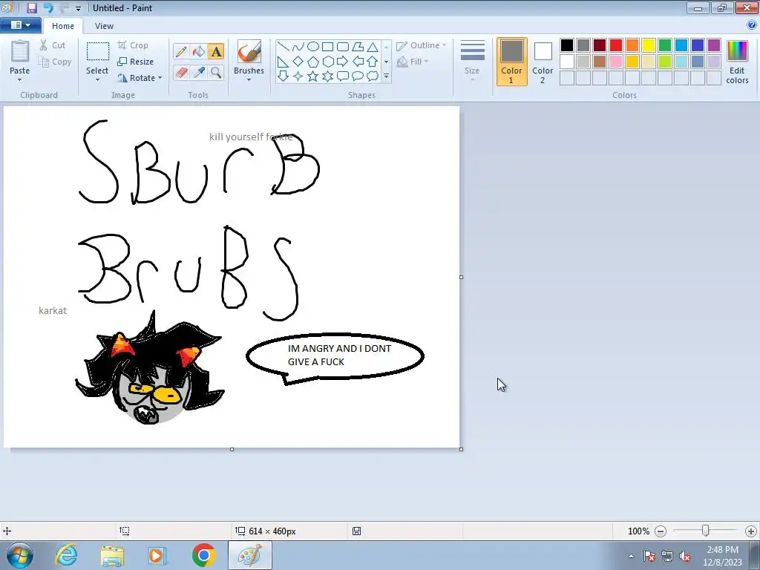The width and height of the screenshot is (760, 570).
Task: Open the Edit colors dialog
Action: 737,62
